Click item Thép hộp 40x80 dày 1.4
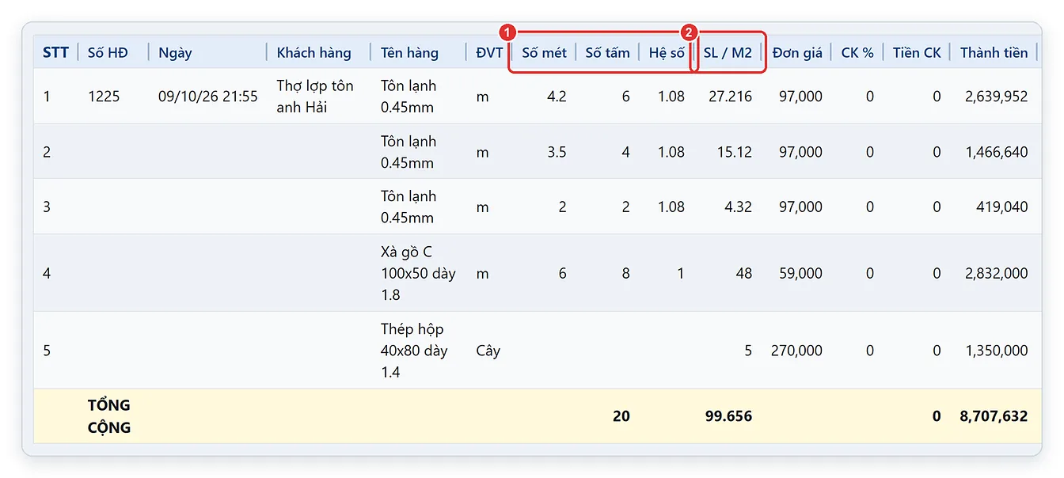 [414, 351]
